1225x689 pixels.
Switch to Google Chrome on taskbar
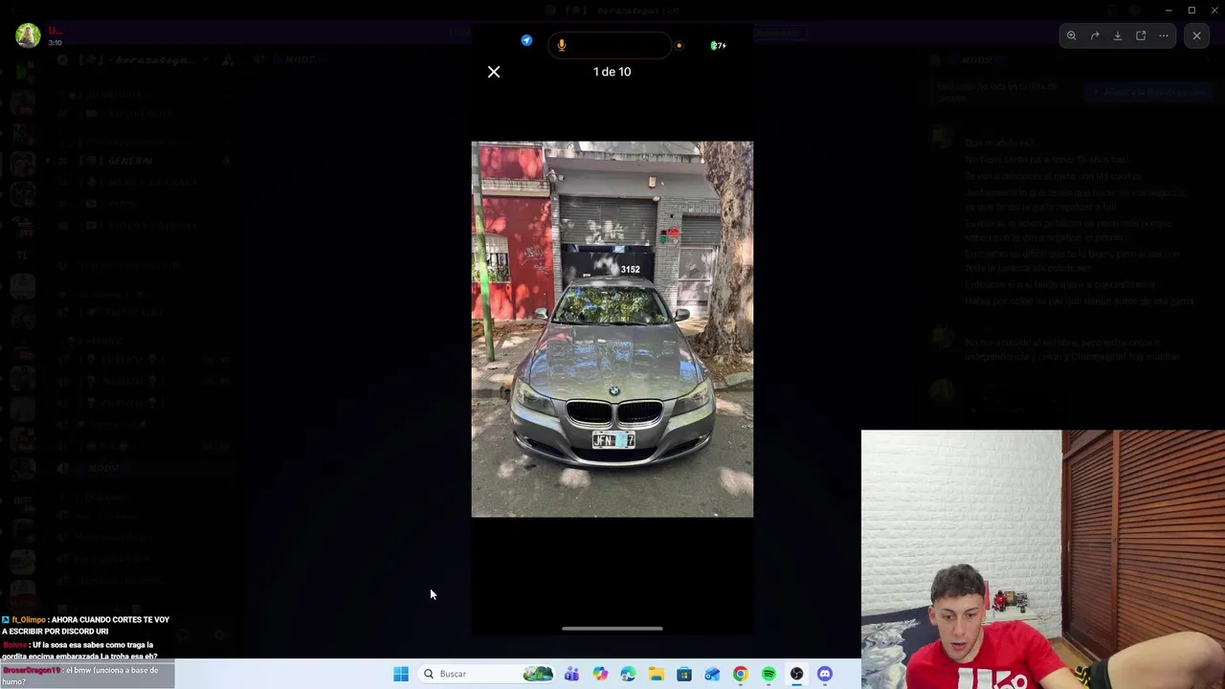tap(741, 674)
